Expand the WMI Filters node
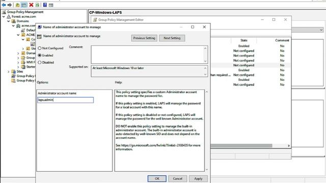The width and height of the screenshot is (326, 183). click(18, 63)
